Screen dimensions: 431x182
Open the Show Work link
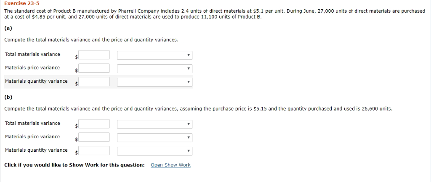(170, 165)
